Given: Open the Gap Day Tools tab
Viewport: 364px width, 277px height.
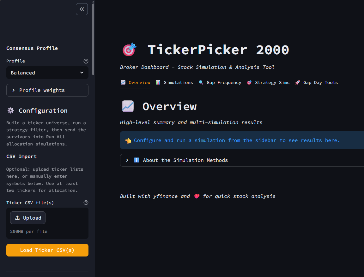Looking at the screenshot, I should tap(316, 83).
